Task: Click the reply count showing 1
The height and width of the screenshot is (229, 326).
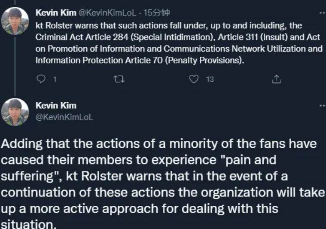Action: [x=54, y=79]
